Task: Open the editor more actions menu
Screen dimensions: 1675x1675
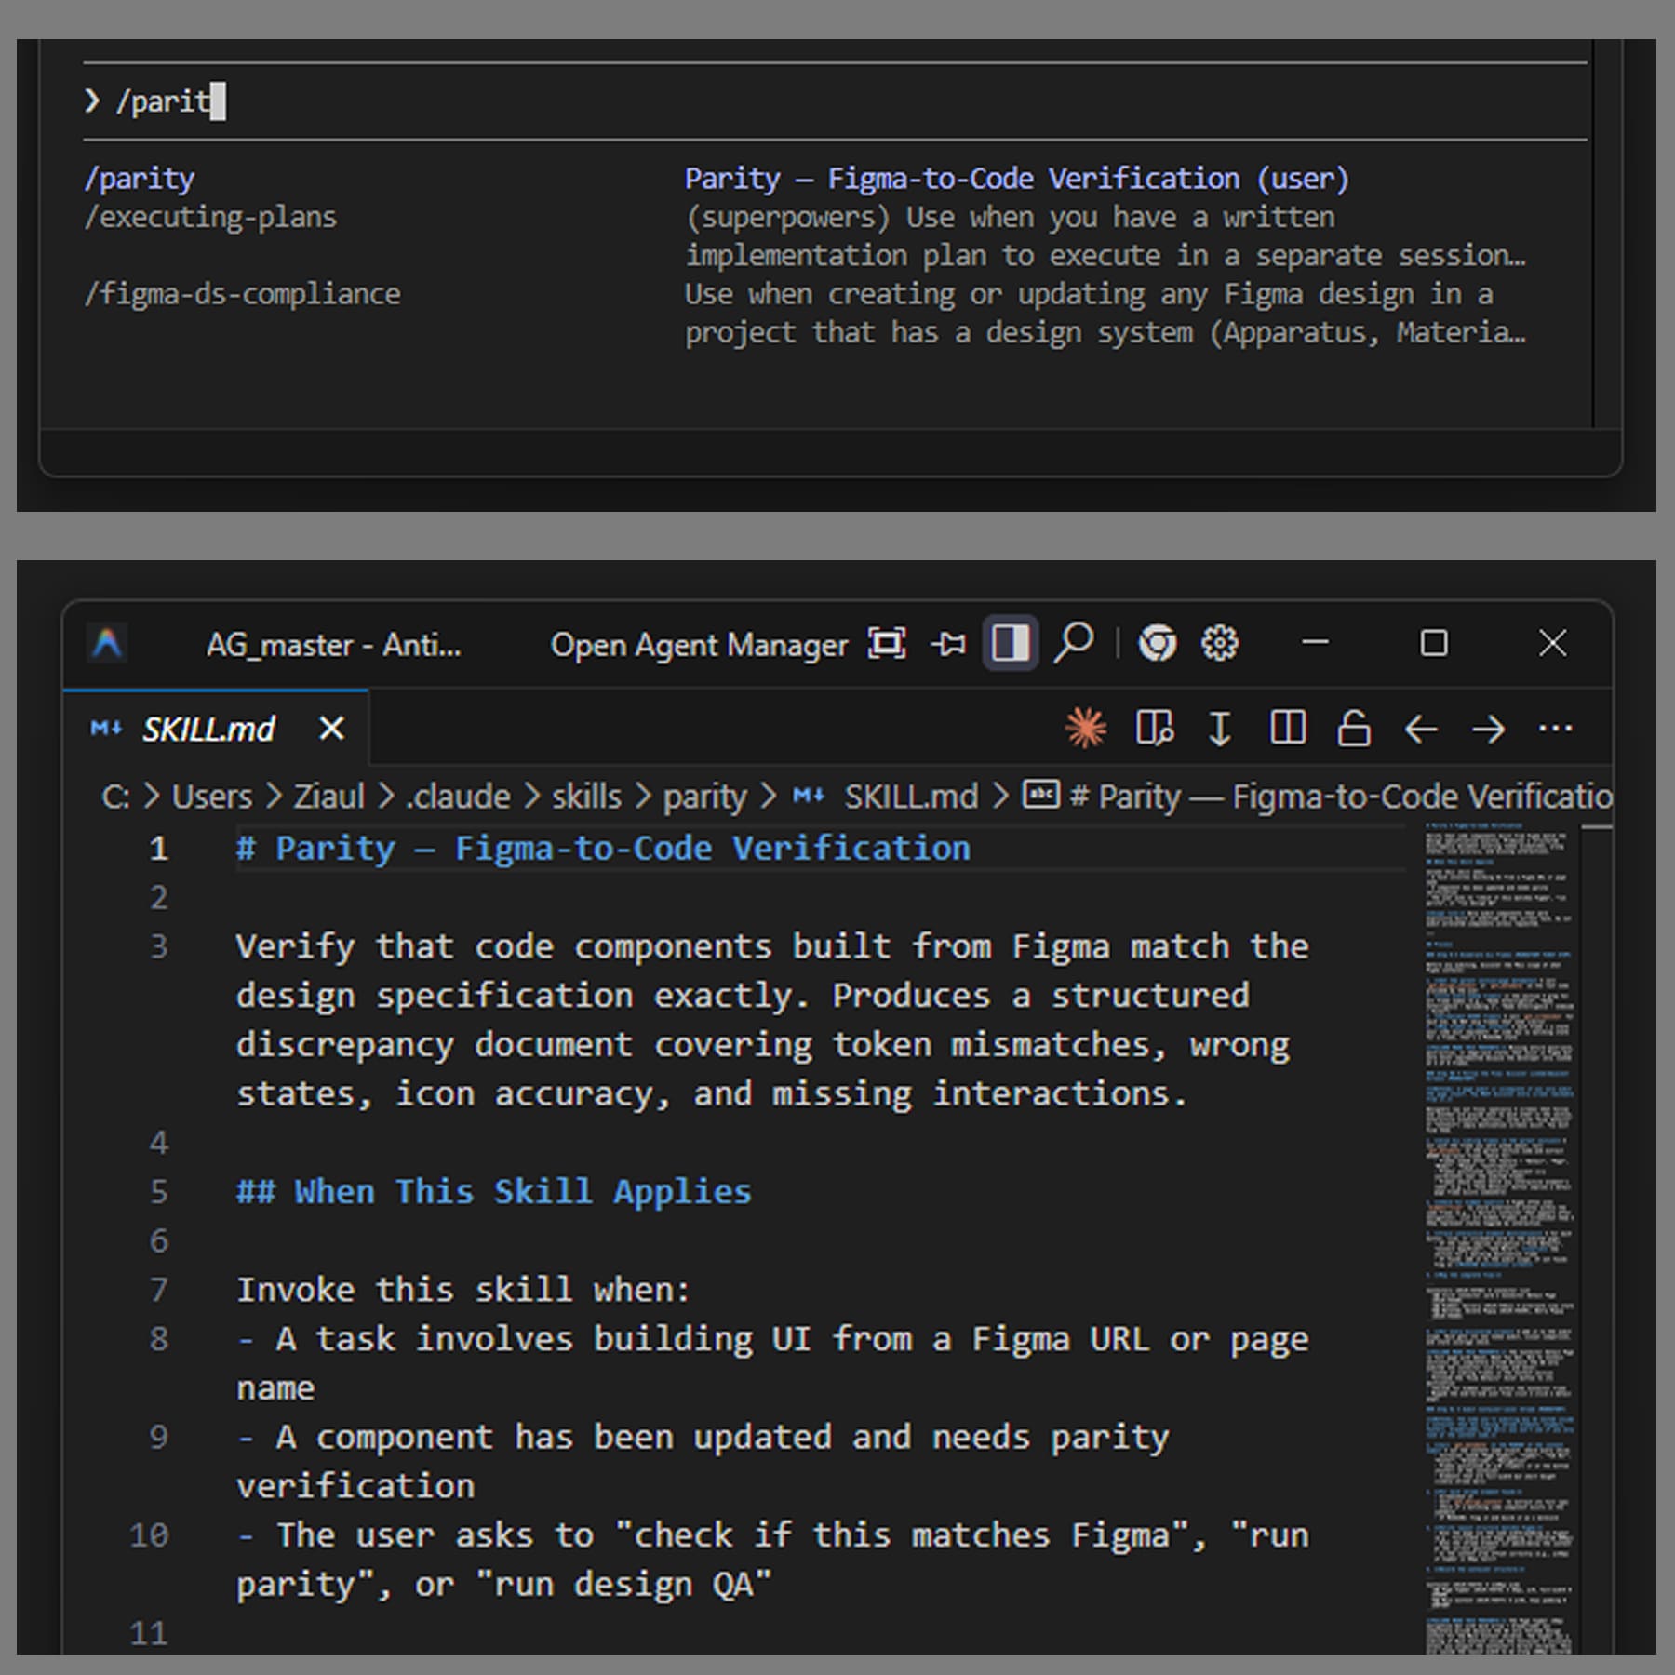Action: tap(1556, 729)
